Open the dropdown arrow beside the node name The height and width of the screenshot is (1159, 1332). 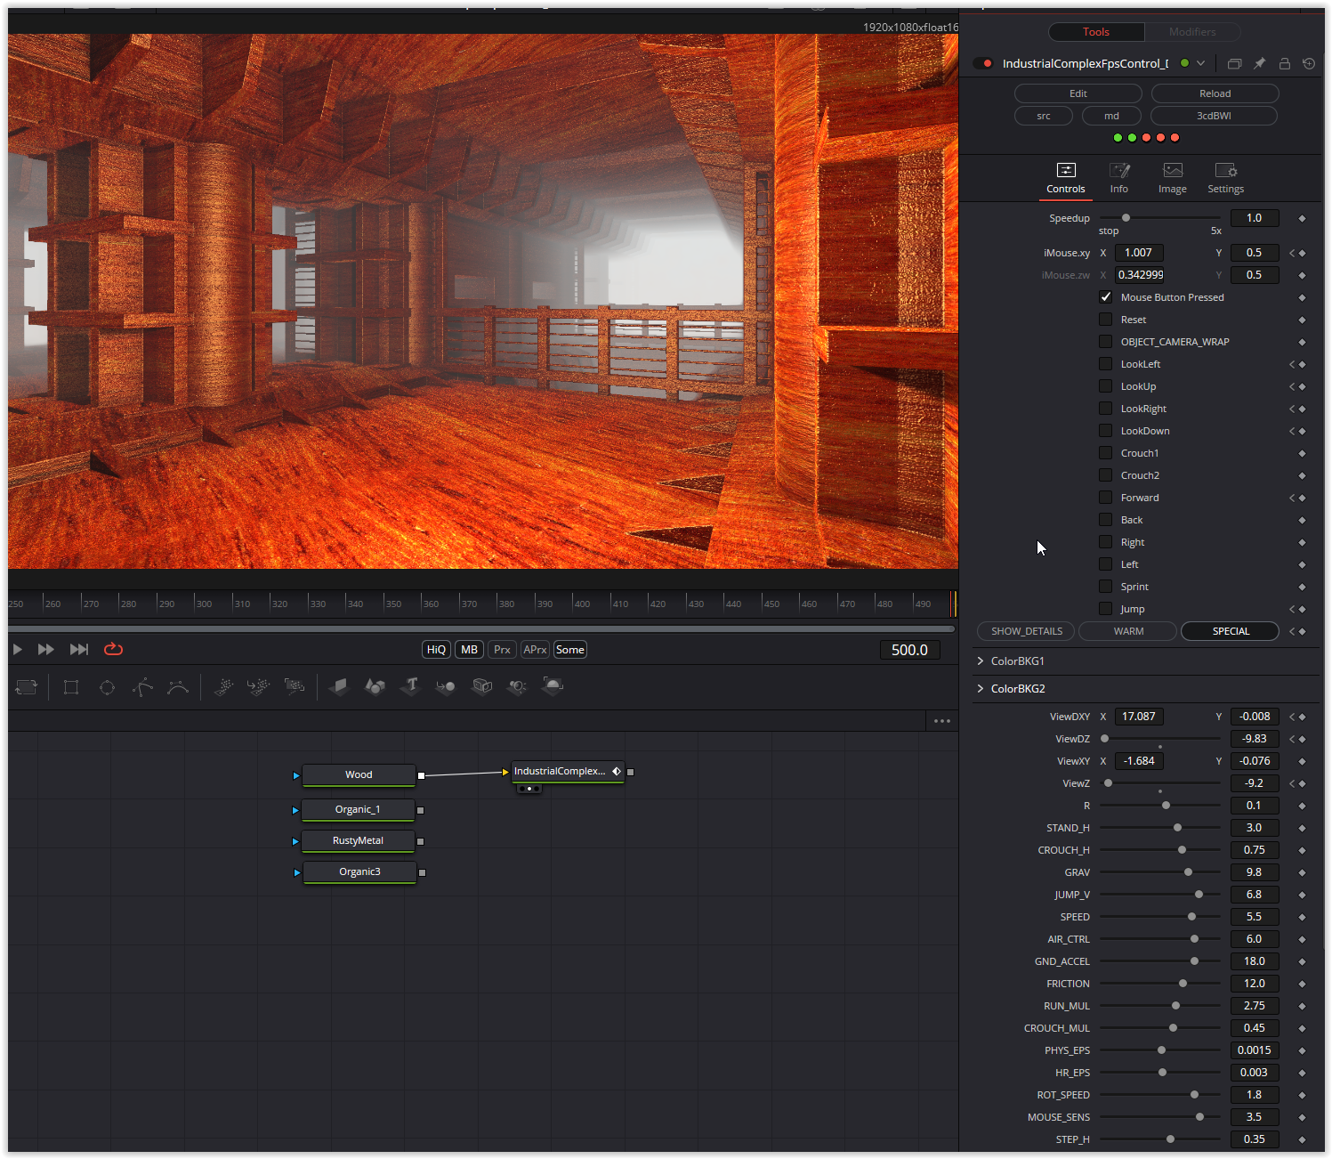click(x=1200, y=63)
